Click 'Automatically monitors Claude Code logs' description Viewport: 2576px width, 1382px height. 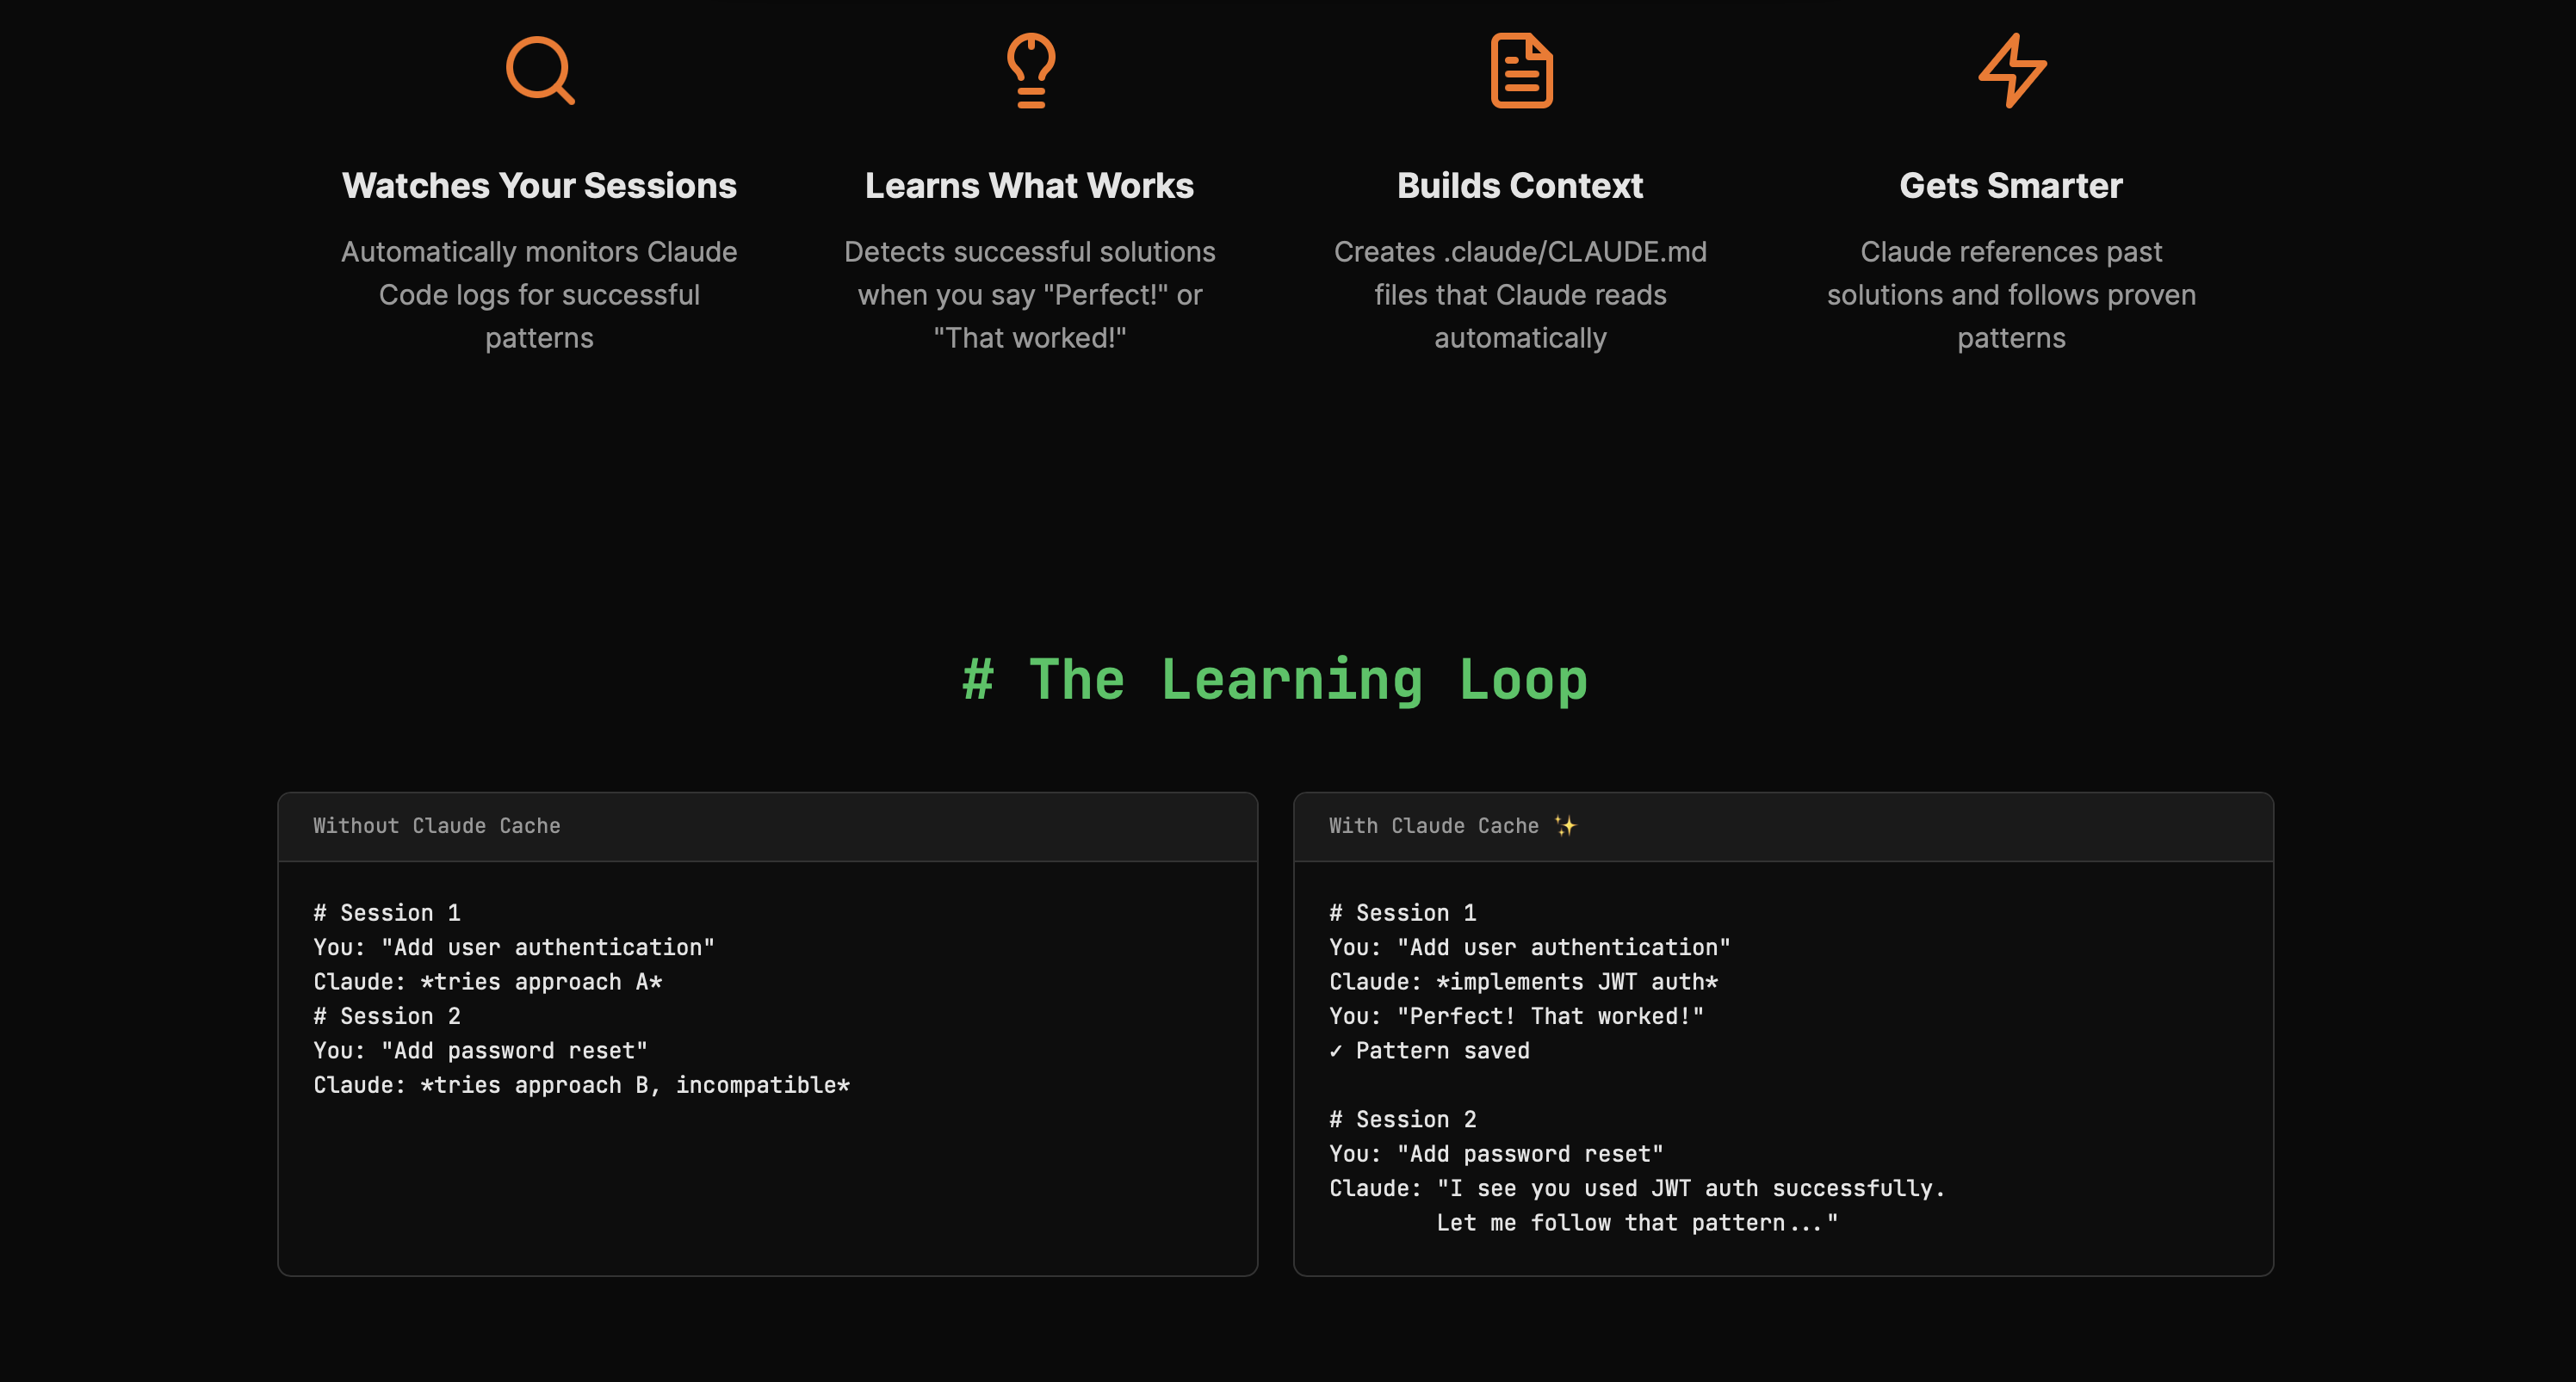539,295
